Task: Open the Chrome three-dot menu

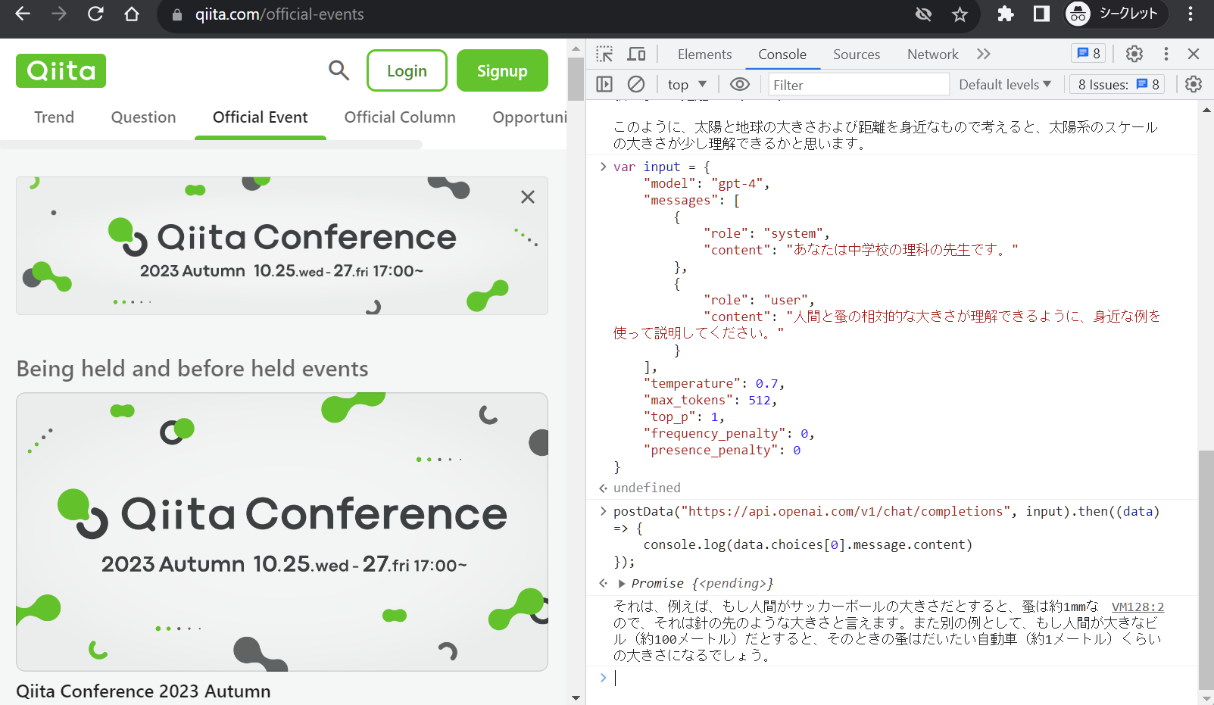Action: point(1191,14)
